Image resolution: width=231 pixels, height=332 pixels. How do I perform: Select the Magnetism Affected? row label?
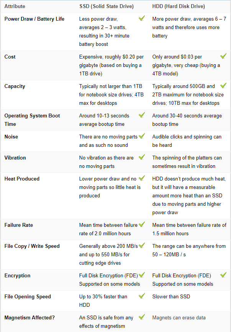pos(29,317)
